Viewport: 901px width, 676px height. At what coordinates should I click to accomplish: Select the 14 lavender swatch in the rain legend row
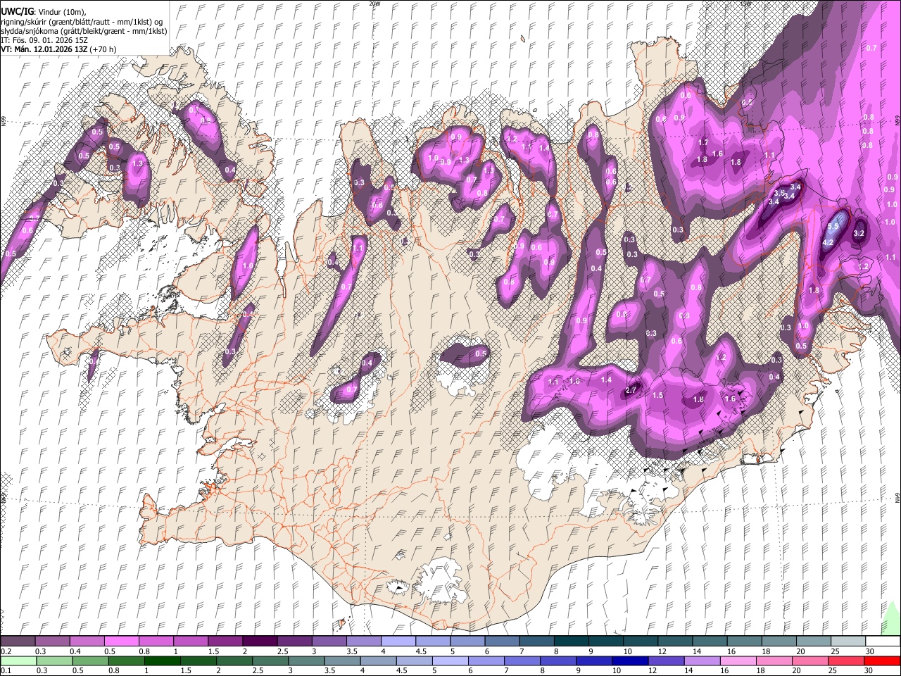(x=702, y=661)
